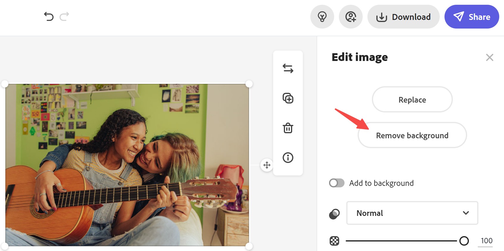Select the guitar photo on canvas
The image size is (504, 251).
coord(127,165)
